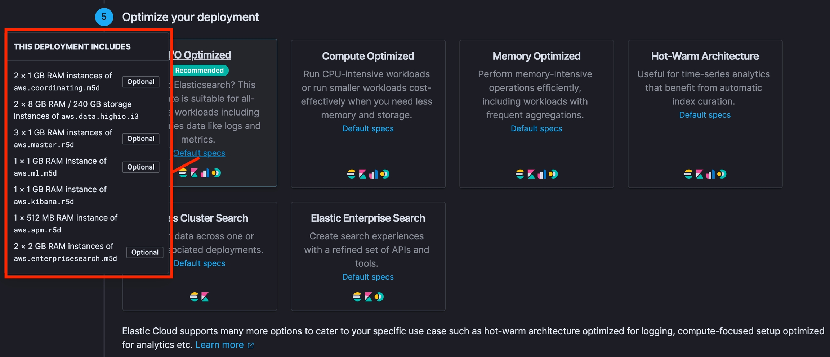The image size is (830, 357).
Task: Click the aws.coordinating.m5d instance text
Action: [x=57, y=88]
